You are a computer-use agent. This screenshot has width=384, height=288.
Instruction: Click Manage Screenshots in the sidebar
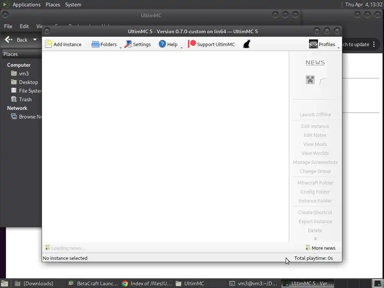pyautogui.click(x=315, y=162)
